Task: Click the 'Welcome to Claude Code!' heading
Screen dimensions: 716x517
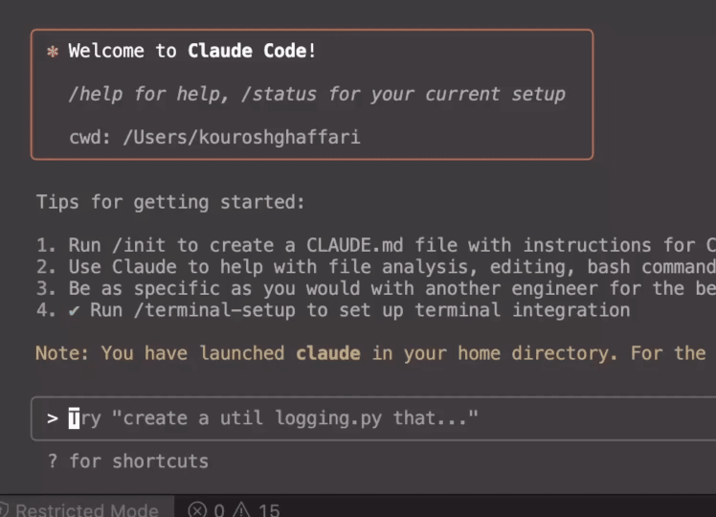Action: click(191, 51)
